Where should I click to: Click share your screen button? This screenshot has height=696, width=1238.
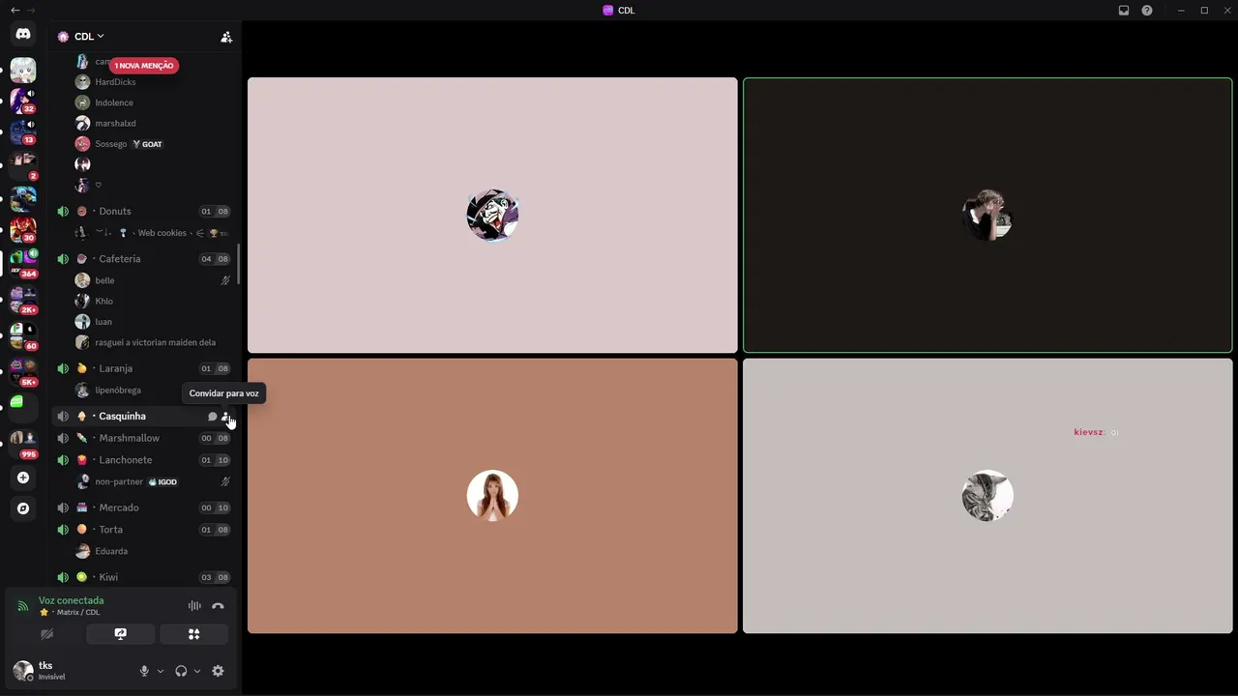120,634
